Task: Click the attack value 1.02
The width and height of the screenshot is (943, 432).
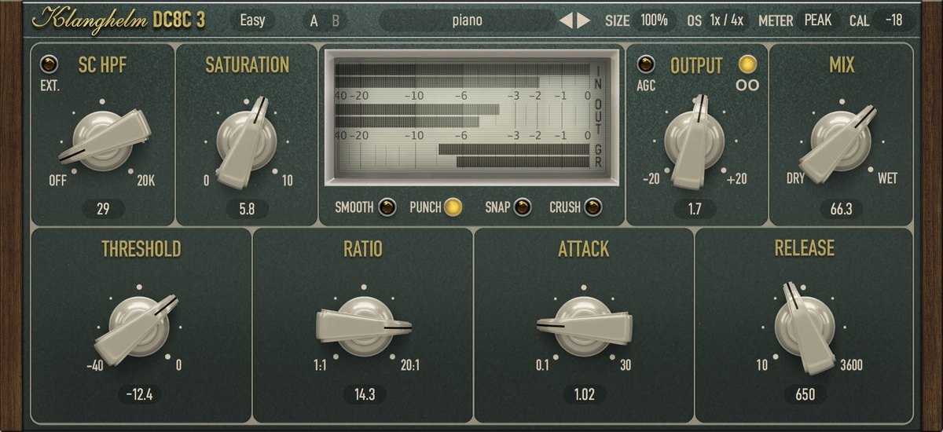Action: pos(584,394)
